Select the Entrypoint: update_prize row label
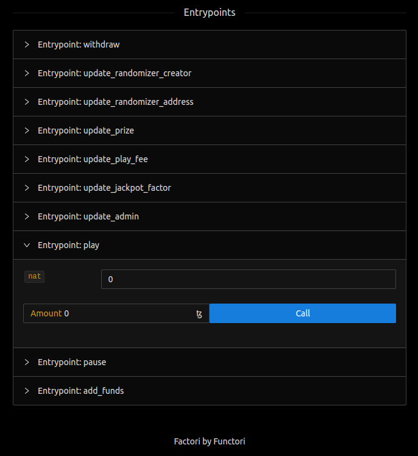The width and height of the screenshot is (418, 456). tap(86, 130)
